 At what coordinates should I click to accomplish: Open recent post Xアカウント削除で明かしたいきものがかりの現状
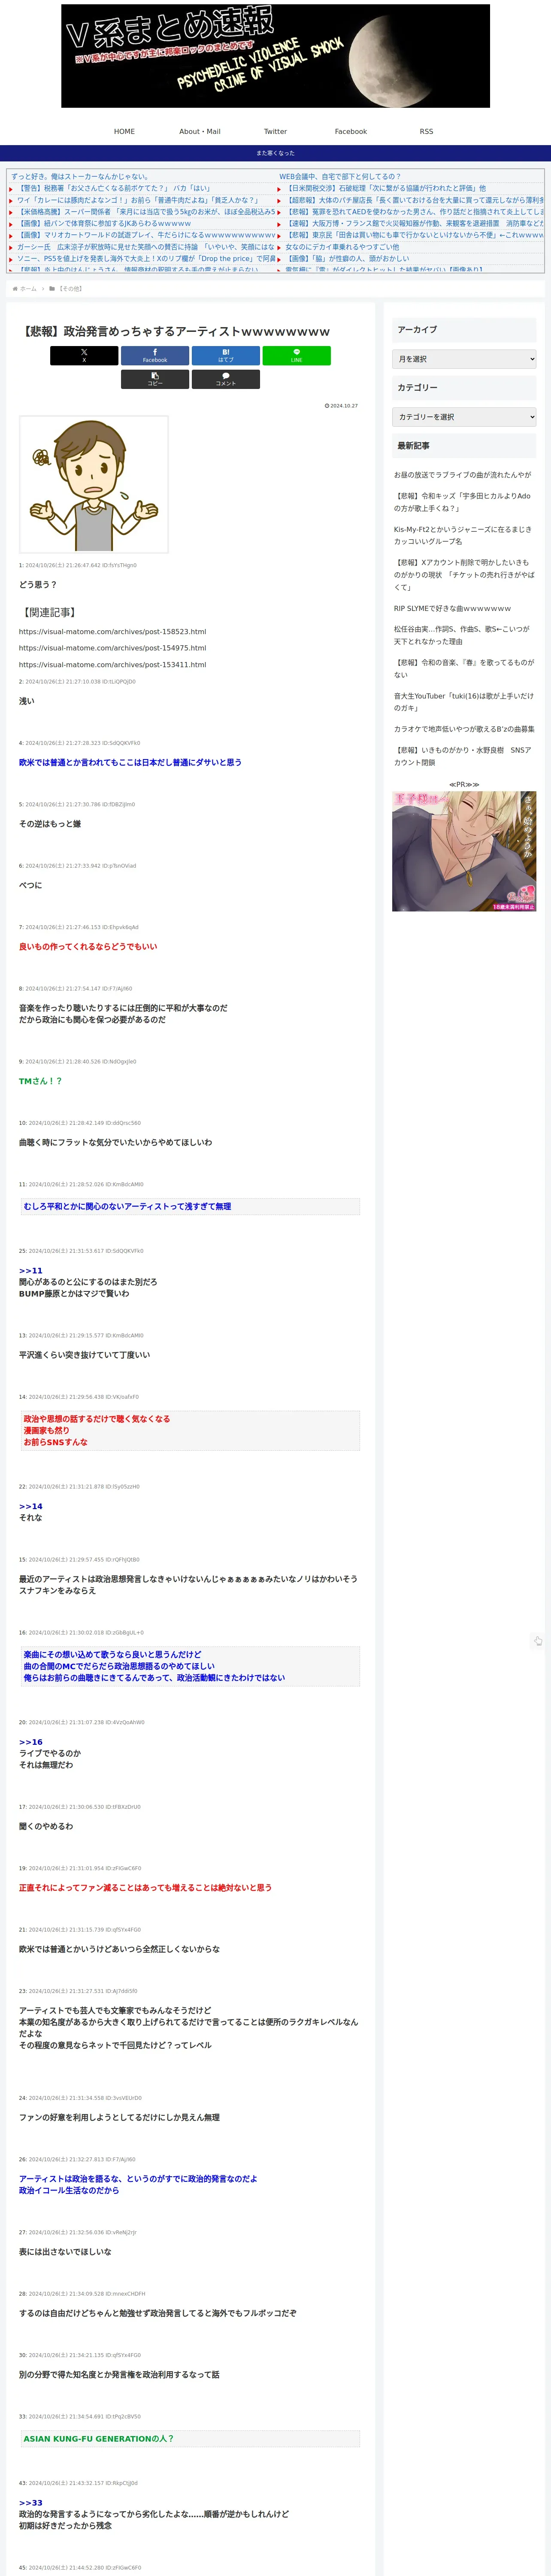464,575
